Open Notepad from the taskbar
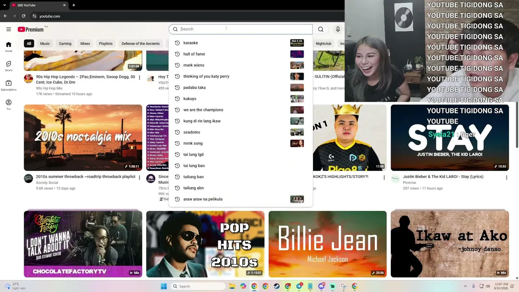The image size is (519, 292). (x=310, y=286)
